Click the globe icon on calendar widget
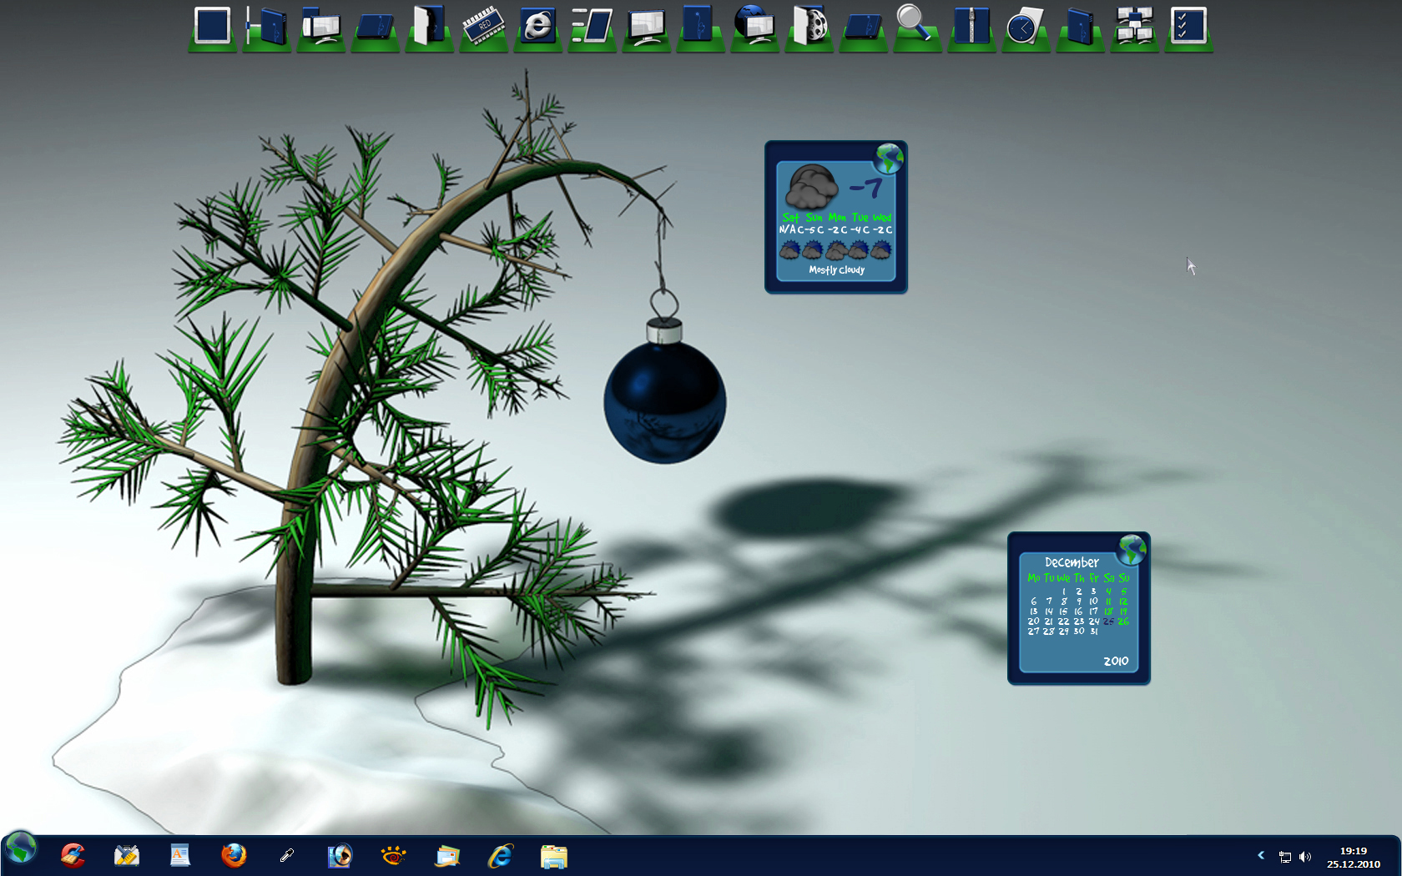 click(1132, 549)
